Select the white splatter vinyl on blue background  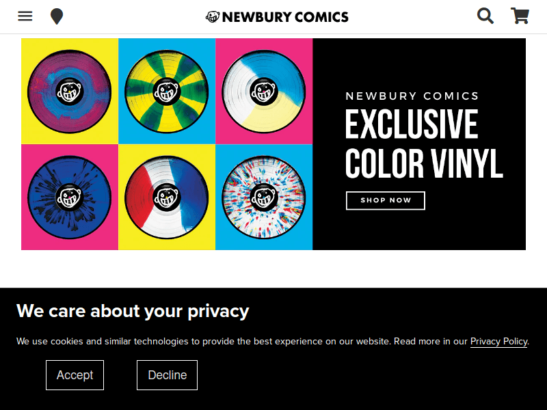[264, 197]
